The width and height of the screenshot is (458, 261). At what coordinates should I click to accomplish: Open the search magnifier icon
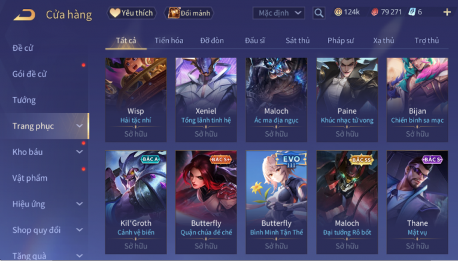point(319,13)
